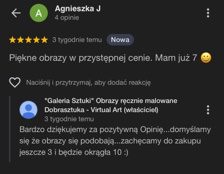Click the owner reply's "3 tygodnie temu" timestamp
Image resolution: width=224 pixels, height=174 pixels.
(69, 119)
